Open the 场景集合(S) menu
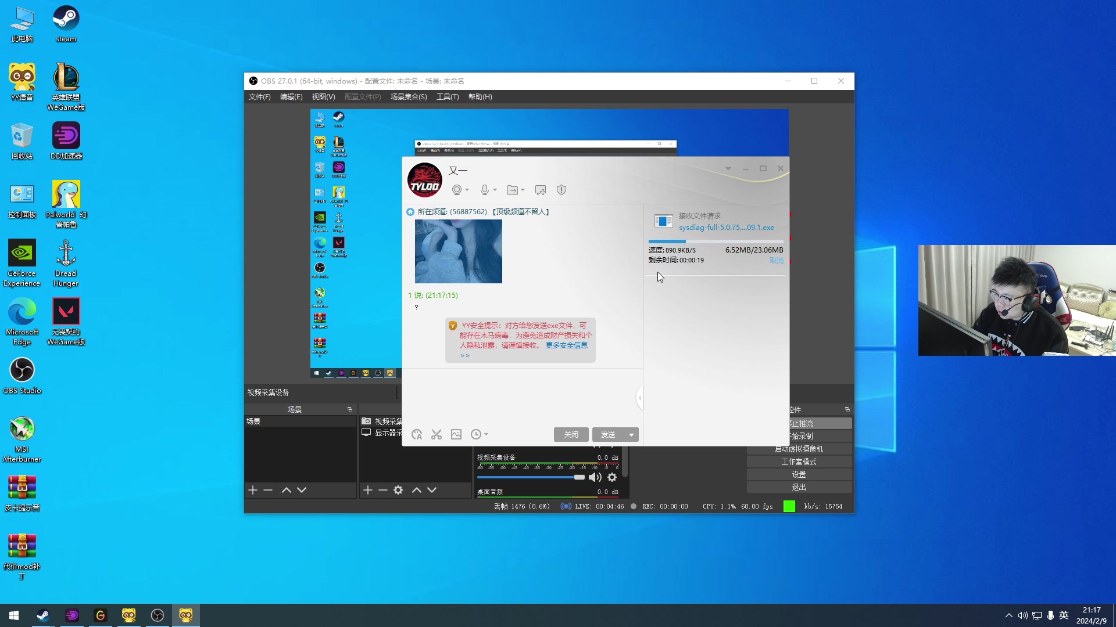The image size is (1116, 627). (x=409, y=97)
